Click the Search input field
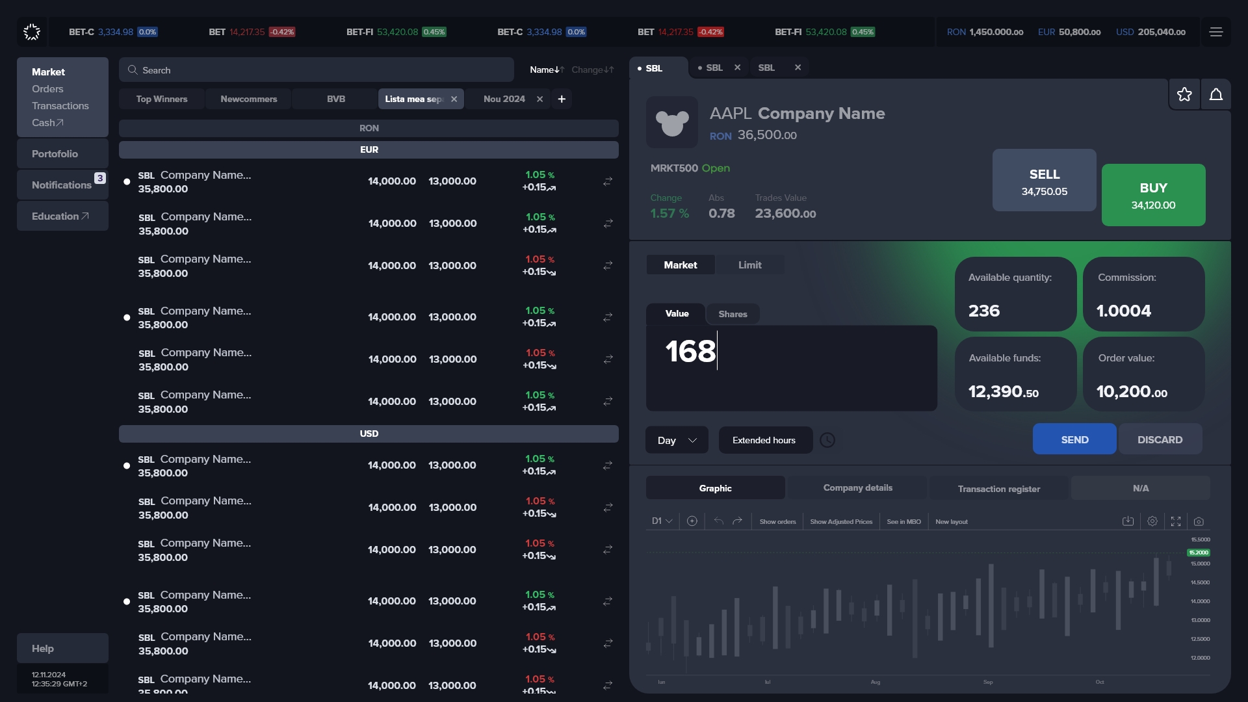 317,70
